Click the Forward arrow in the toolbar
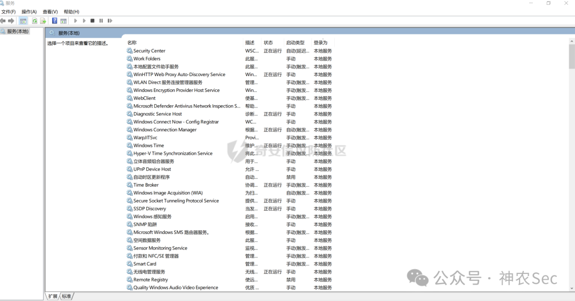 pos(11,21)
